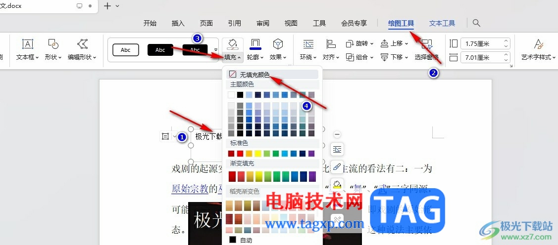Open the 原始宗教 hyperlink in document

(x=190, y=189)
